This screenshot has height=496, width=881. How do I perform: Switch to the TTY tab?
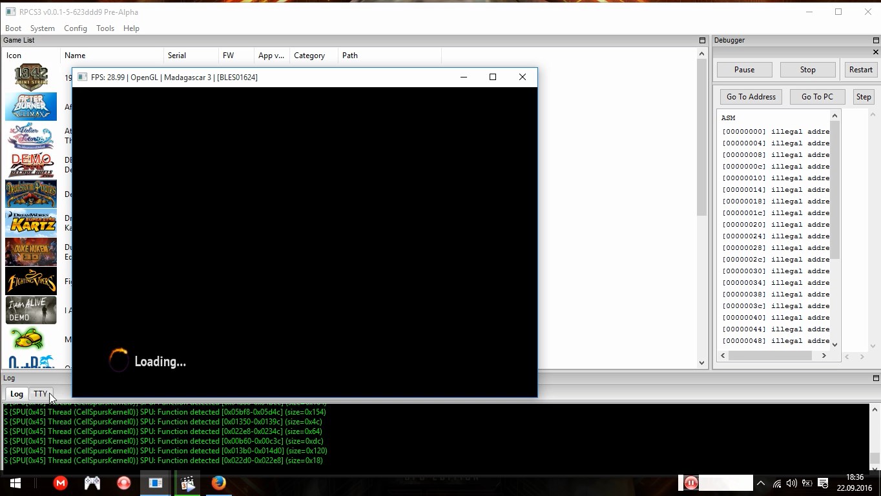[x=40, y=393]
